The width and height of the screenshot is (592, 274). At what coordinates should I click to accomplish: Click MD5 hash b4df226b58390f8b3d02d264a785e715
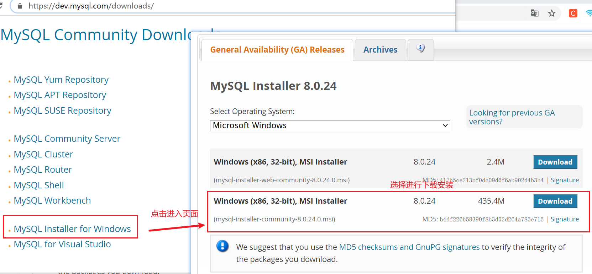coord(492,220)
